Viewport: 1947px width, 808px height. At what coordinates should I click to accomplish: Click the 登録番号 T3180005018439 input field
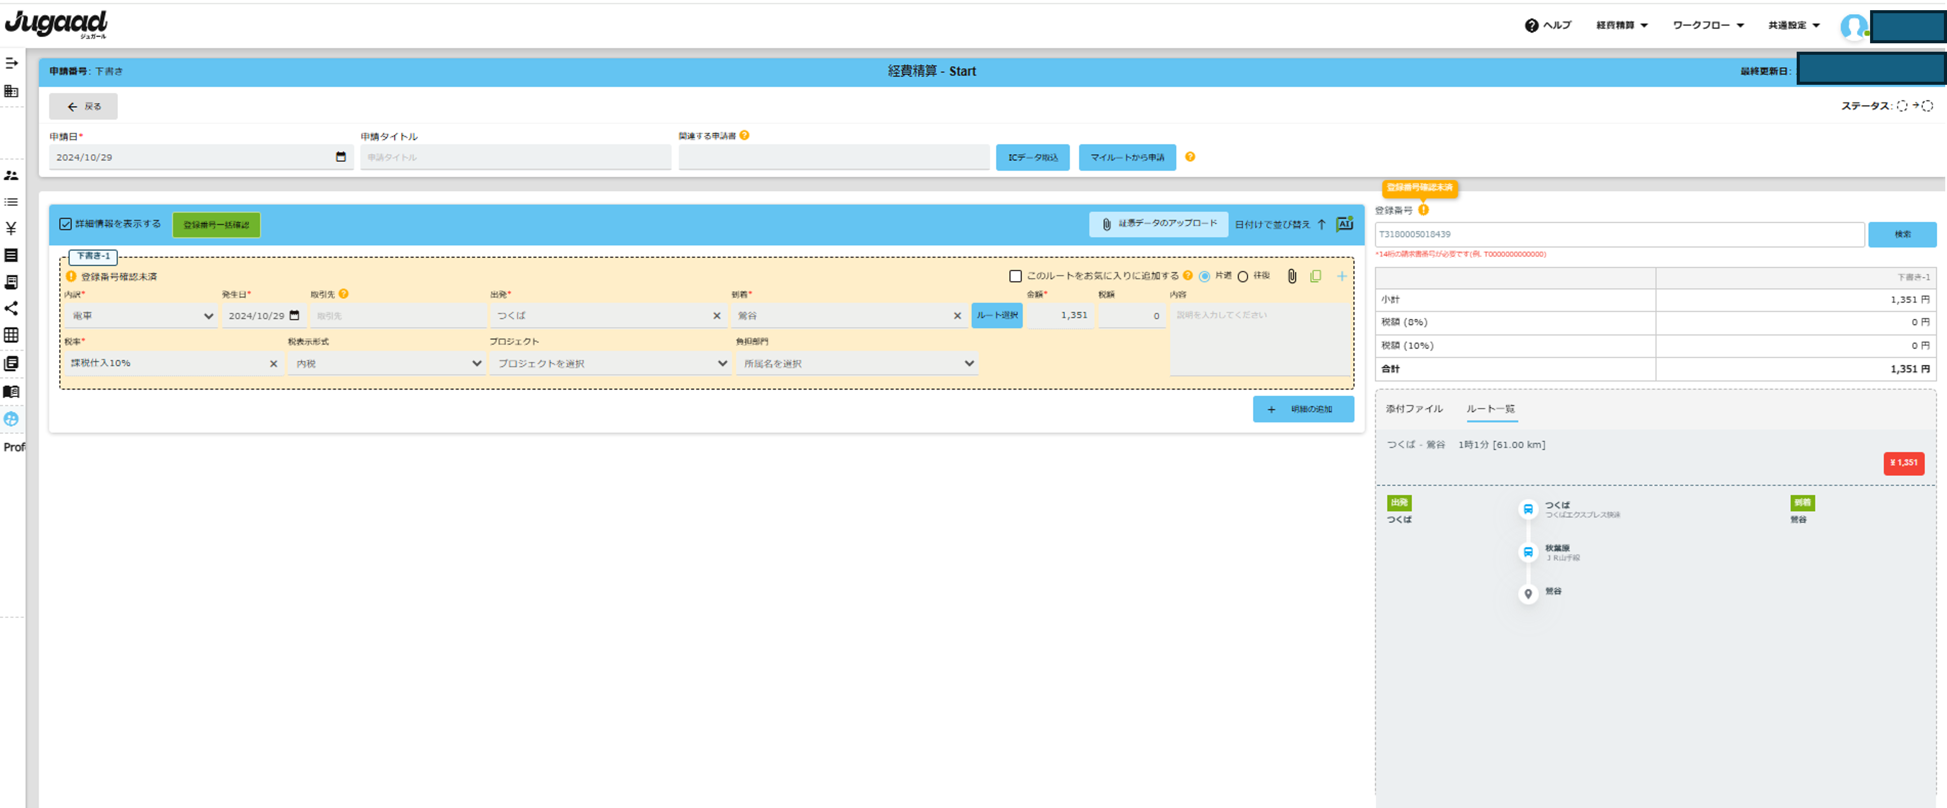[1619, 234]
